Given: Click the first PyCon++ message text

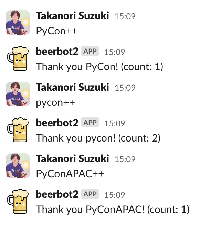Looking at the screenshot, I should click(57, 31).
